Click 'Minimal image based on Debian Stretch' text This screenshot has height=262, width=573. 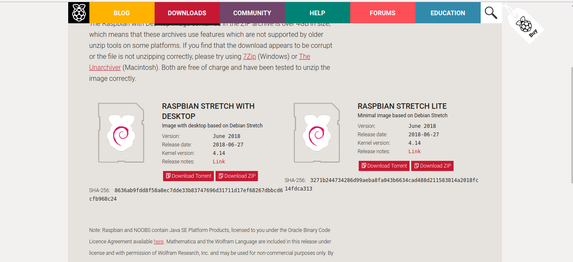click(403, 116)
